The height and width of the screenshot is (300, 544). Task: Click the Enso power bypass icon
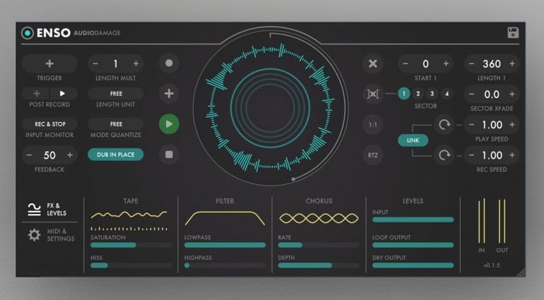(x=28, y=33)
